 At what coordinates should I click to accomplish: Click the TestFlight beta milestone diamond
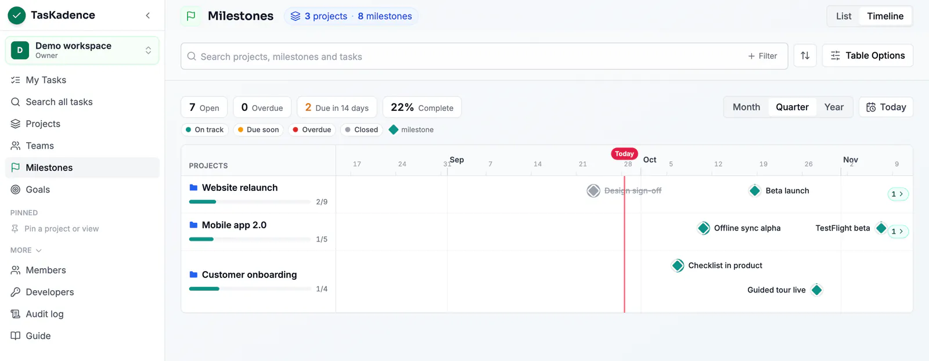click(881, 228)
